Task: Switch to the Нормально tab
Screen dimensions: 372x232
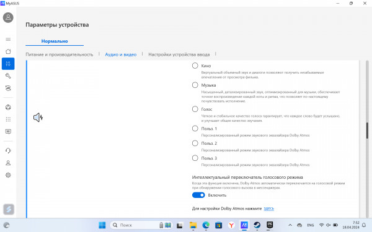Action: click(x=55, y=41)
